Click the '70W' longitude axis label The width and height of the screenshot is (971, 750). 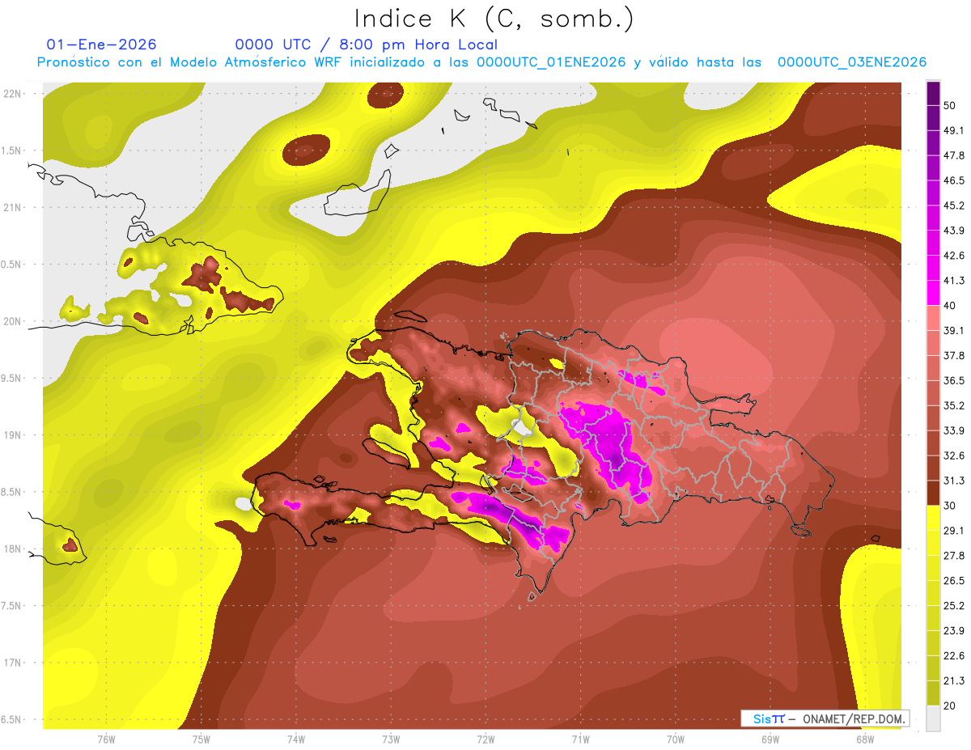pyautogui.click(x=676, y=739)
